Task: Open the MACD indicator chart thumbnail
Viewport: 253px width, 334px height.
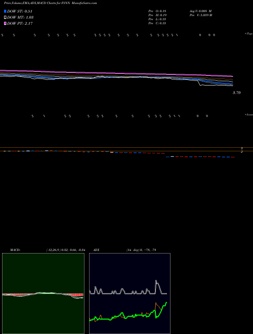Action: [43, 294]
